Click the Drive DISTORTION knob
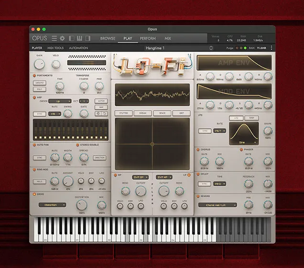304x268 pixels. pos(82,205)
